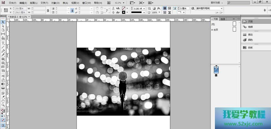The height and width of the screenshot is (129, 271).
Task: Toggle the reference point locator grid
Action: coord(6,11)
